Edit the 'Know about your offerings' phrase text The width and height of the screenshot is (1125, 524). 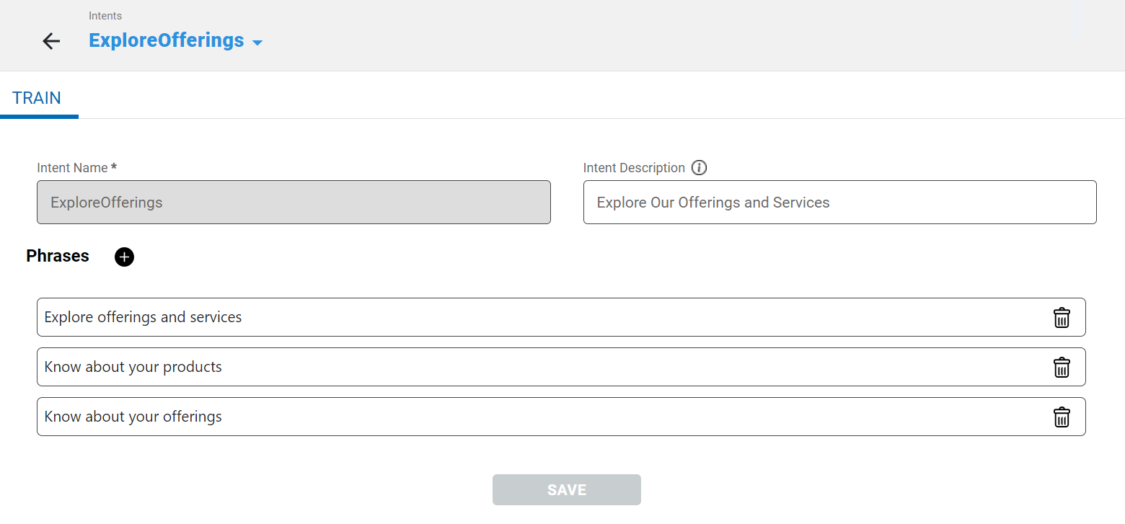(x=505, y=417)
